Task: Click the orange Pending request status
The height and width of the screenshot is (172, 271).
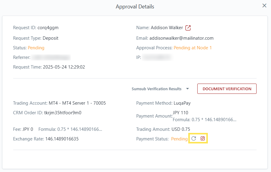Action: 36,48
